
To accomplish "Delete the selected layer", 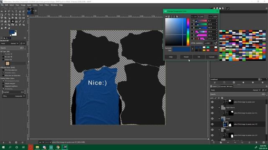I will coord(263,142).
